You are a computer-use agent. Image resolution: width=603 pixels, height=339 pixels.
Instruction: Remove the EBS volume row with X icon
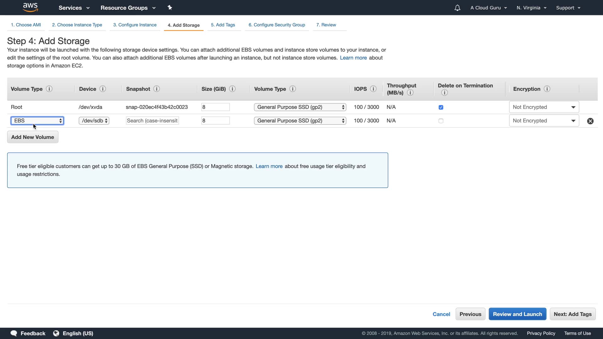pyautogui.click(x=590, y=121)
